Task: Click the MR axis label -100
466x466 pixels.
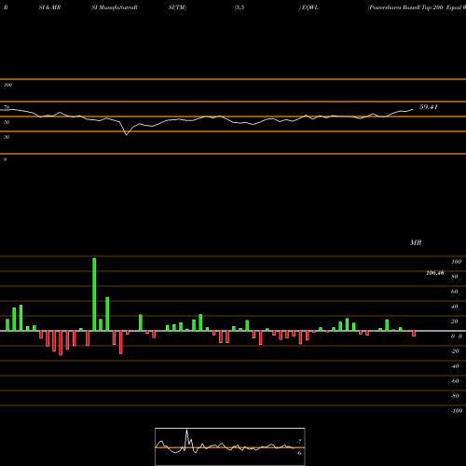Action: click(x=457, y=411)
